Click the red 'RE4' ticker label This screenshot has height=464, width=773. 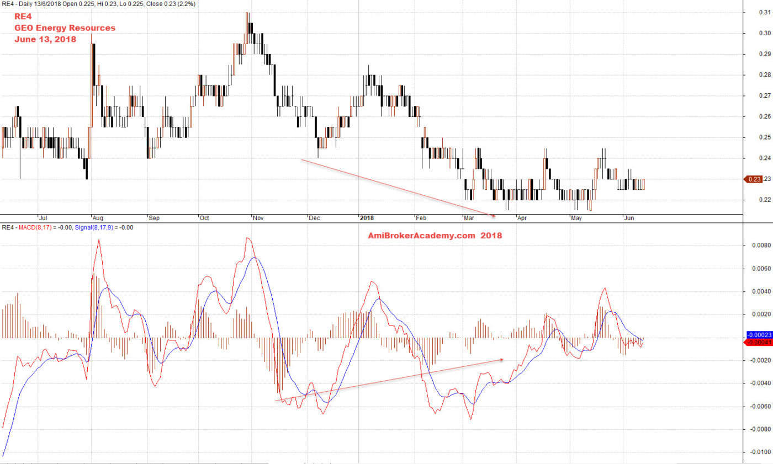pos(23,16)
